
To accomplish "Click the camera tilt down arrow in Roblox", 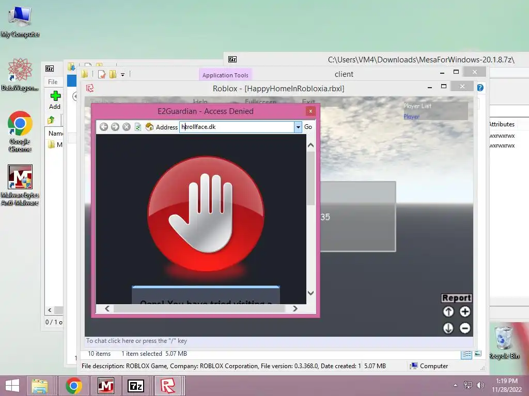I will (448, 328).
